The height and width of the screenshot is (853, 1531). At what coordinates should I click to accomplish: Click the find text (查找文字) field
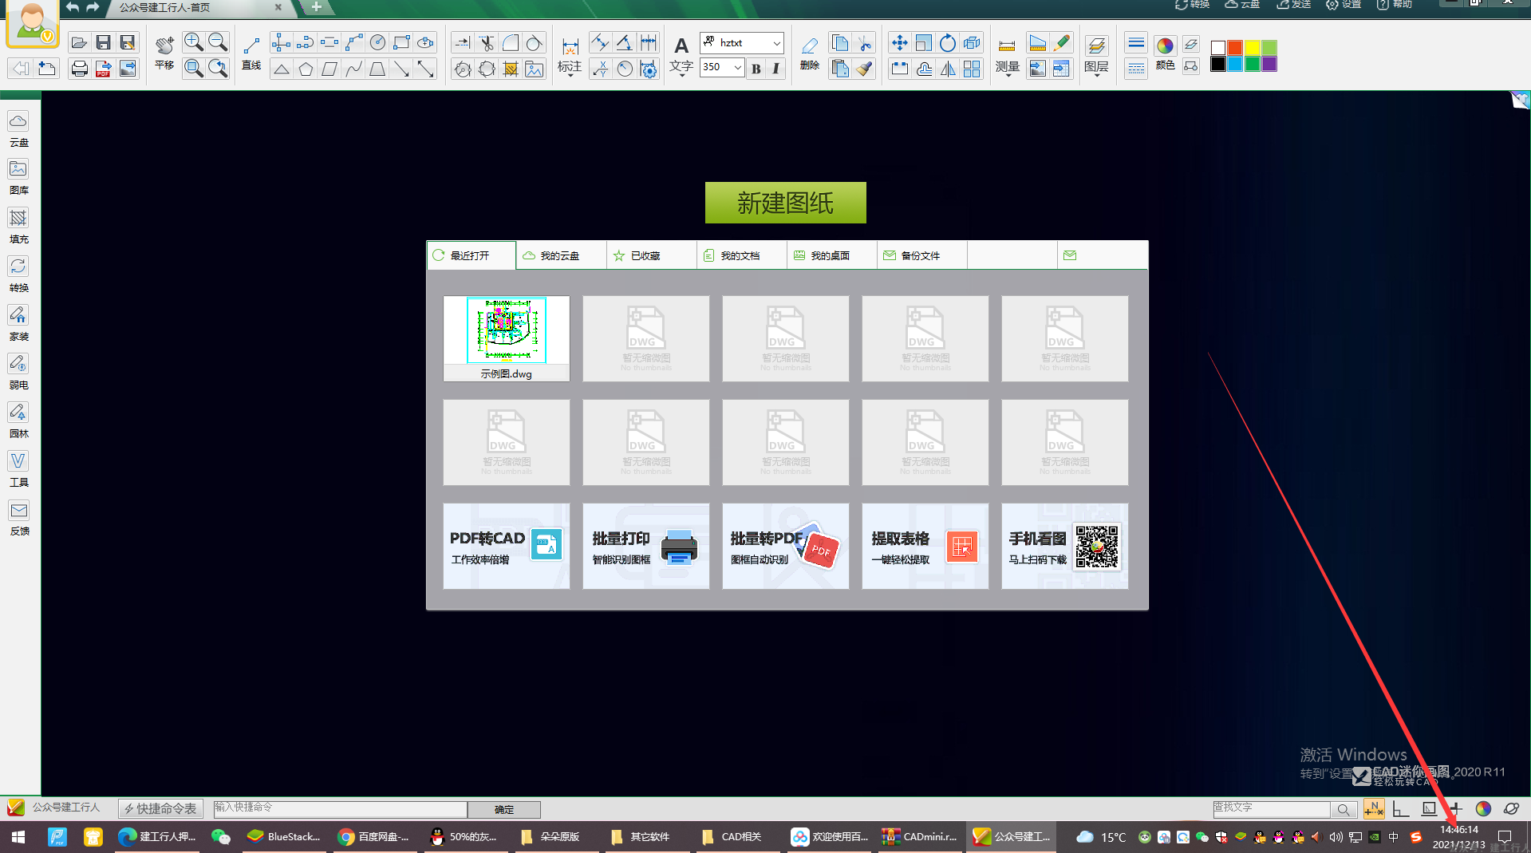1271,808
